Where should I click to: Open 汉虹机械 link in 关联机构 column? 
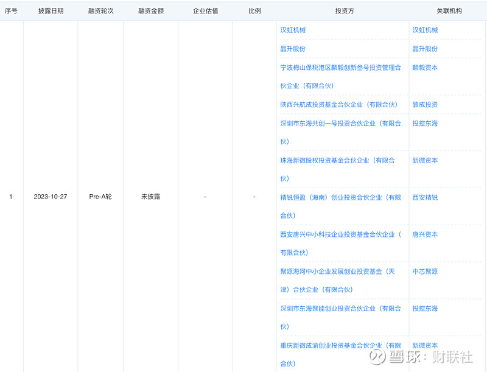[x=425, y=30]
